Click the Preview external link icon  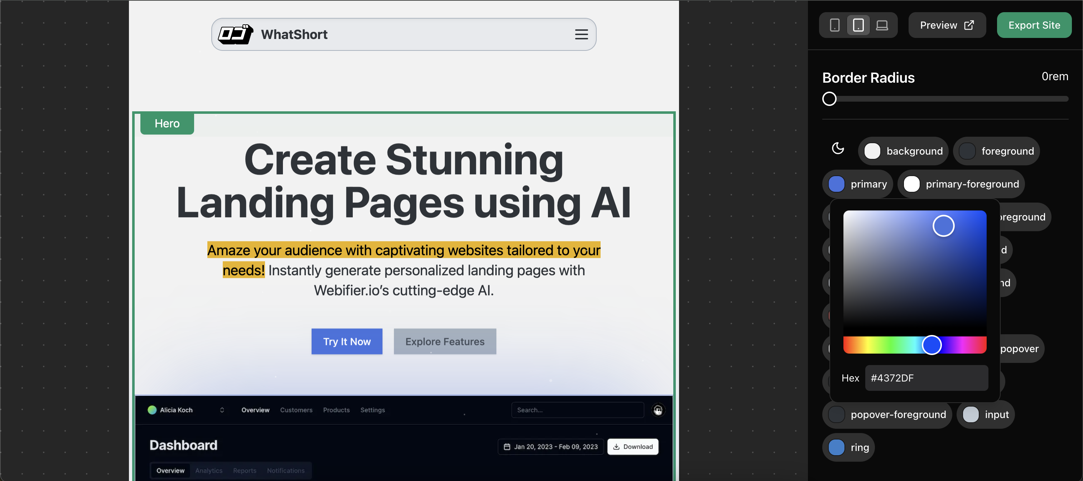971,25
